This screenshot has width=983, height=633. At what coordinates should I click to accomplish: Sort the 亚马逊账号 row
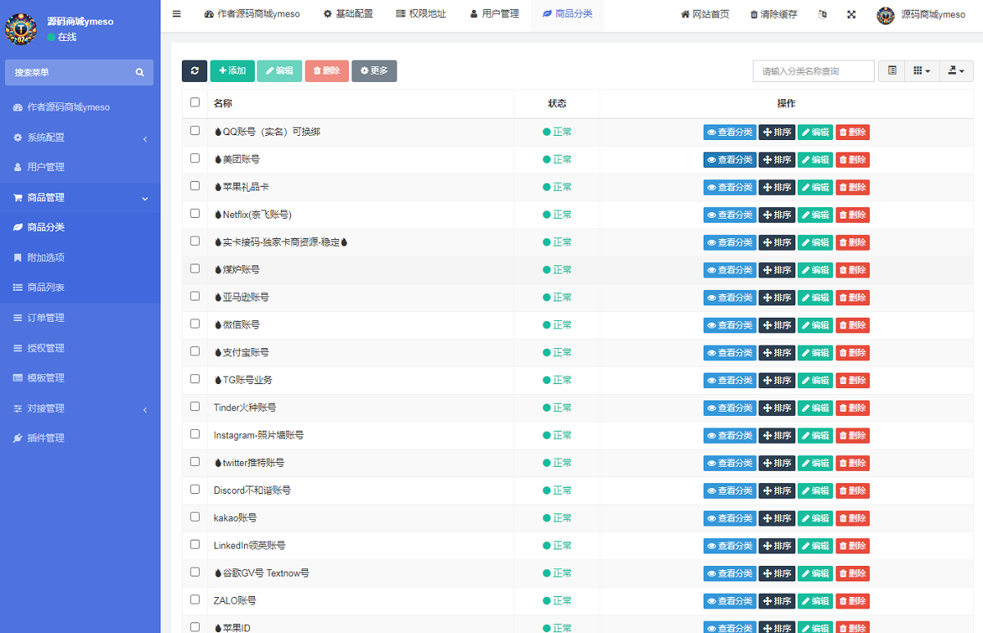pyautogui.click(x=777, y=298)
